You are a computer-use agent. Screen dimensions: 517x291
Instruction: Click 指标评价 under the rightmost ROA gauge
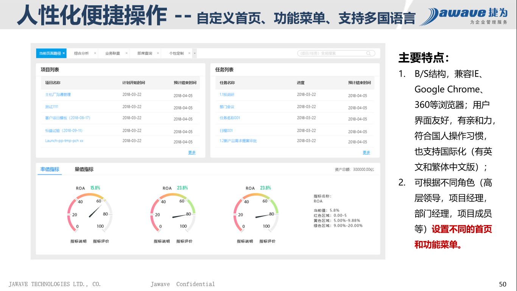pyautogui.click(x=267, y=241)
